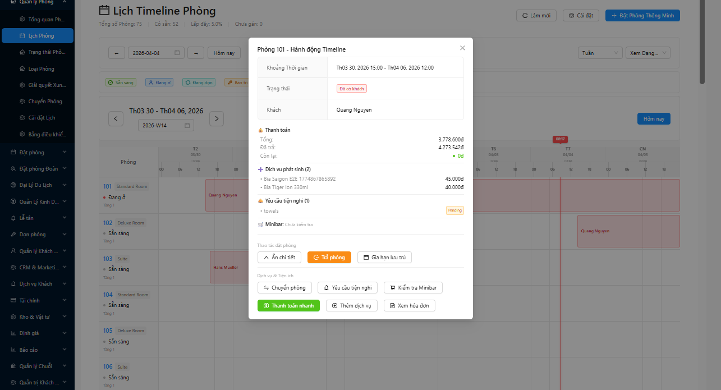
Task: Go to previous week chevron button
Action: tap(116, 118)
